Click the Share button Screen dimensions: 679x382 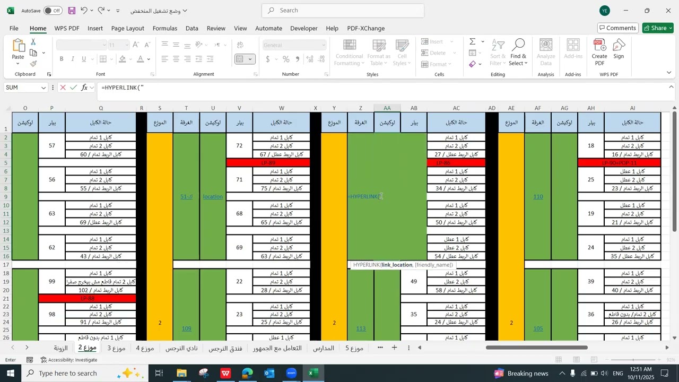point(658,28)
